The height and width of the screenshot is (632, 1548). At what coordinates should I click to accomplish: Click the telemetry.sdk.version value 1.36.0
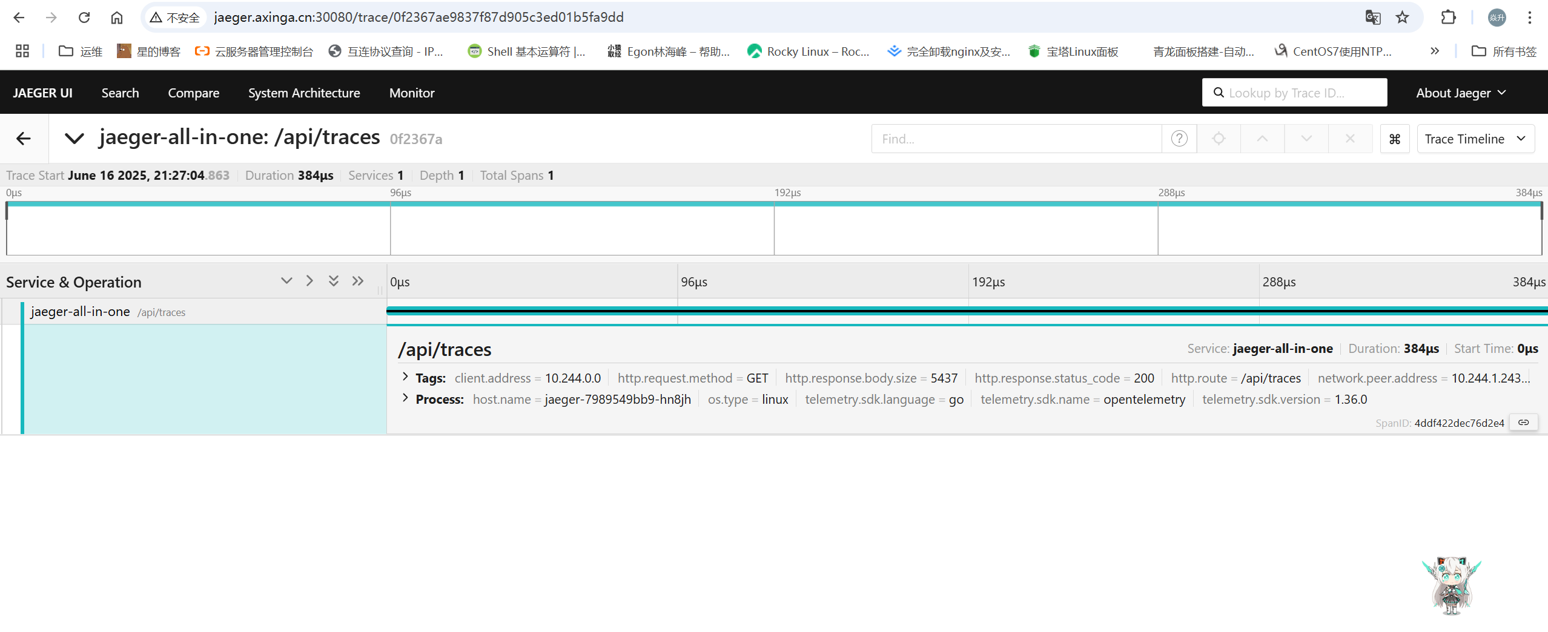pyautogui.click(x=1351, y=400)
